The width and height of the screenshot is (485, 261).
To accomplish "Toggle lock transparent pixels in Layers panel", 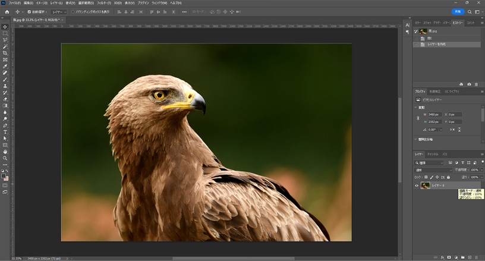I will tap(426, 177).
